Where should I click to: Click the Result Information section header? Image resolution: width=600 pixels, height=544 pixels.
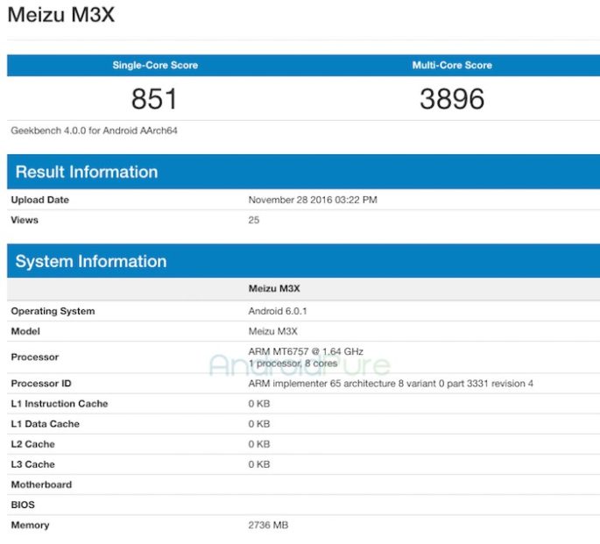pyautogui.click(x=87, y=172)
